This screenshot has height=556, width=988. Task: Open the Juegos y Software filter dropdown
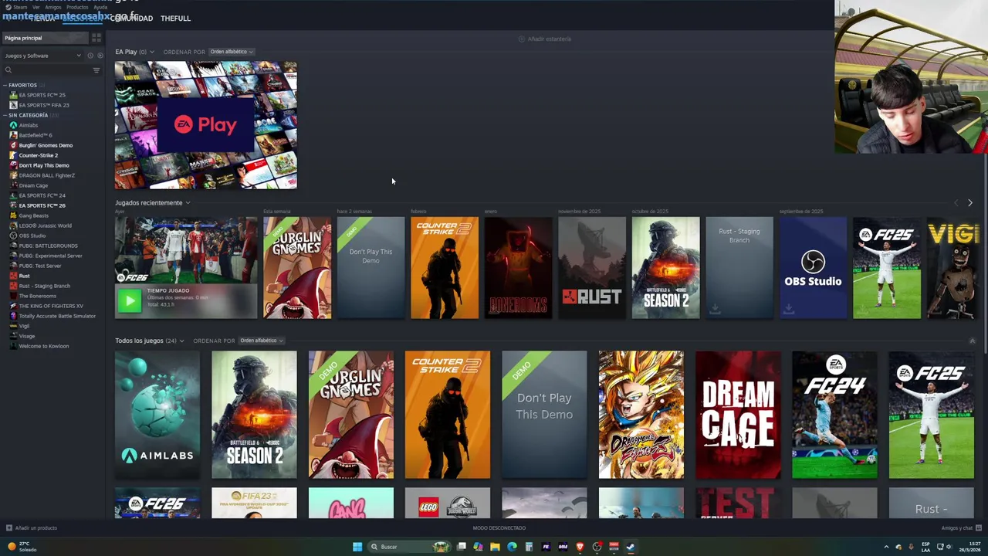point(42,56)
